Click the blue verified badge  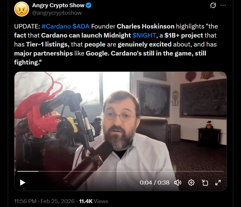[89, 5]
